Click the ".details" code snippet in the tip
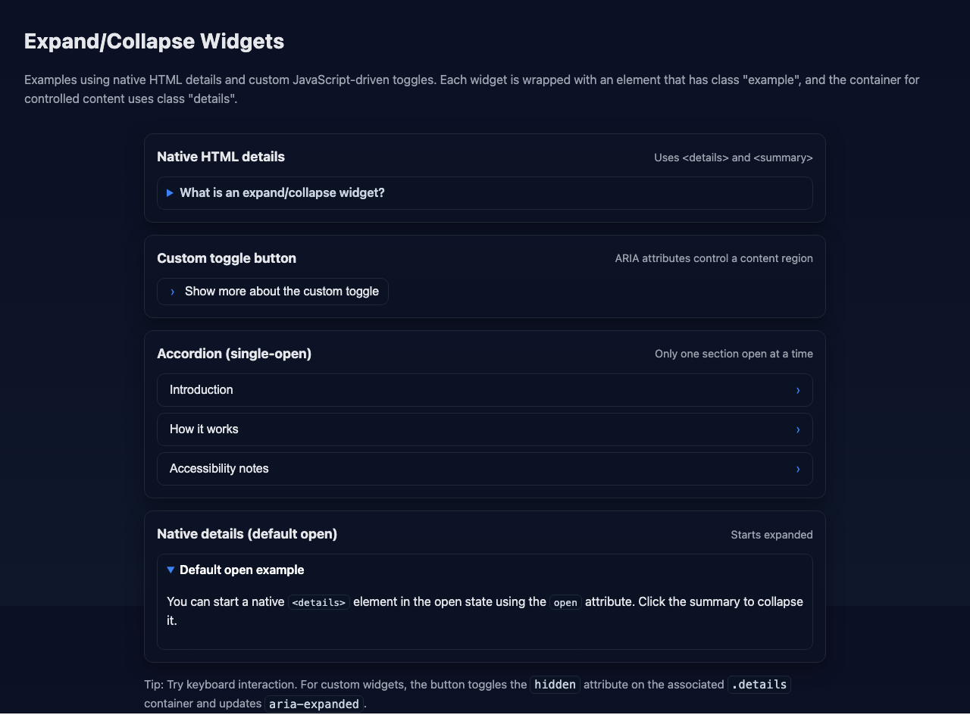The image size is (970, 715). pyautogui.click(x=759, y=685)
